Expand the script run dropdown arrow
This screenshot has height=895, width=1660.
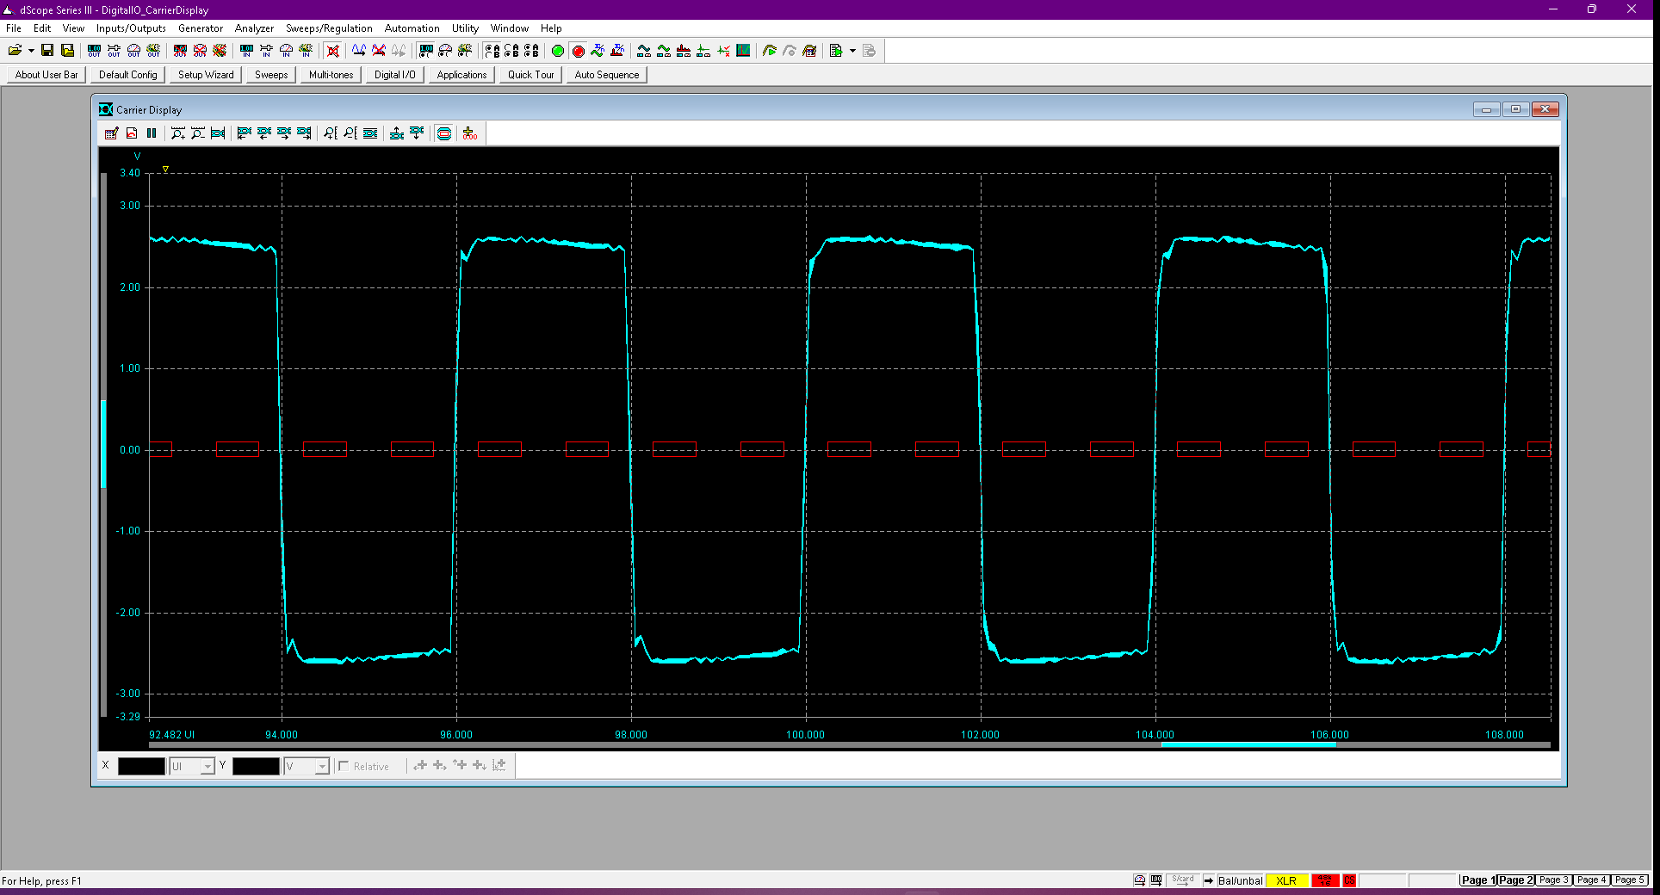tap(852, 51)
